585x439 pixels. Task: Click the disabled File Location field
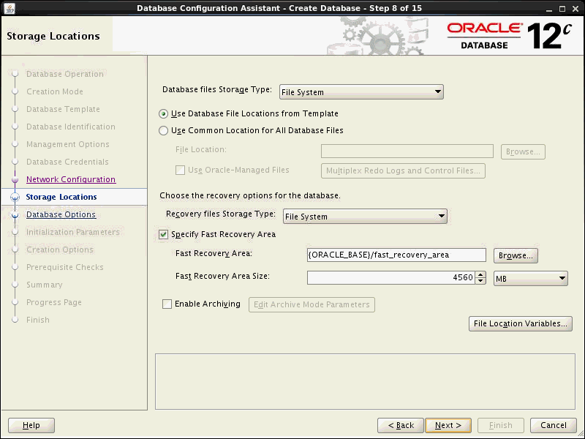click(407, 151)
